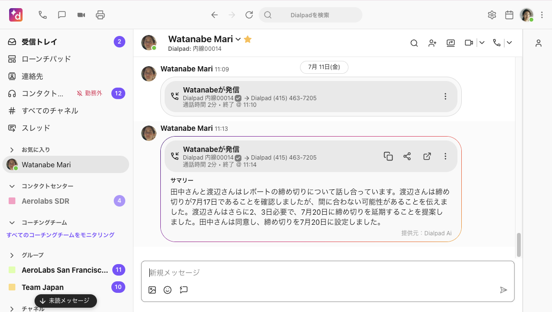This screenshot has height=312, width=552.
Task: Copy the 11:14 call summary
Action: point(388,156)
